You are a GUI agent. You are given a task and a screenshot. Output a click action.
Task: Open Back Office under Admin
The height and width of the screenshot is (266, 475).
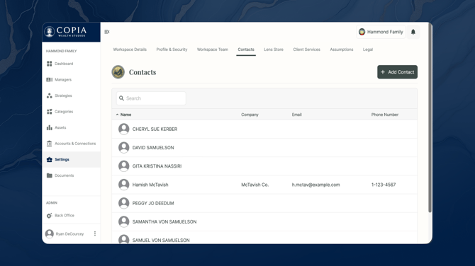65,216
